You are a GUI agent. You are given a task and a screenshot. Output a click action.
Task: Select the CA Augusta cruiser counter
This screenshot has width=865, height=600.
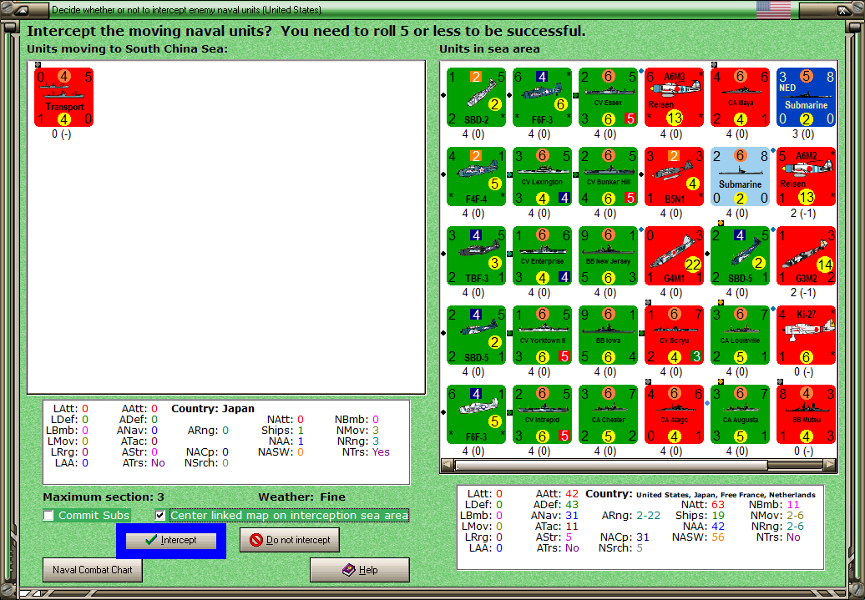click(741, 415)
